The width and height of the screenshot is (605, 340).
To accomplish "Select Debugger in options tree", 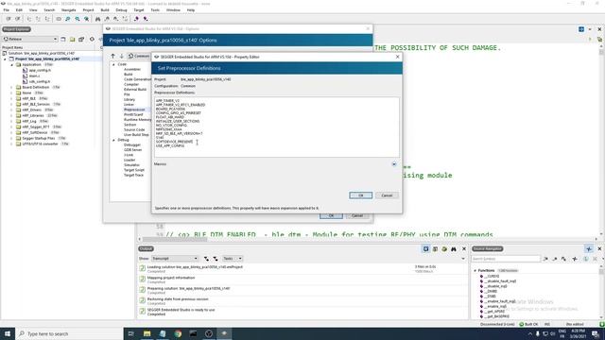I will [132, 144].
